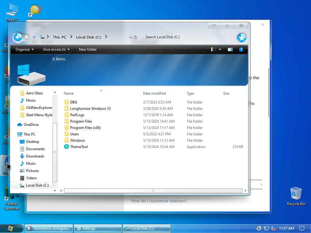Switch to StartIsBack configuration taskbar item
311x233 pixels.
pos(49,228)
